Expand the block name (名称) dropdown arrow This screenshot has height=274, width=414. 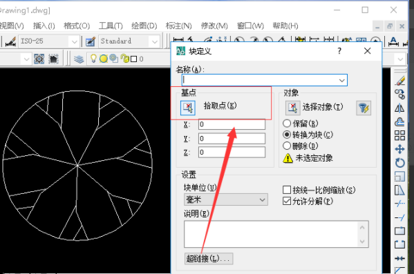[342, 80]
